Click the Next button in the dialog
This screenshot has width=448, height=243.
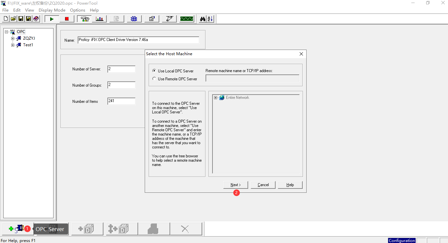[235, 184]
